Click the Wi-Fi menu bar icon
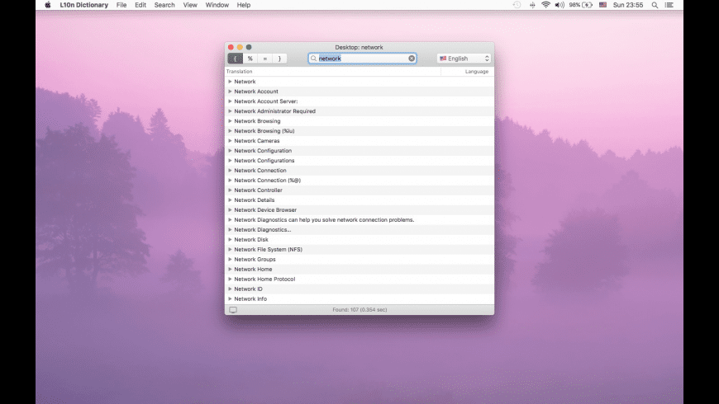This screenshot has width=719, height=404. point(545,5)
